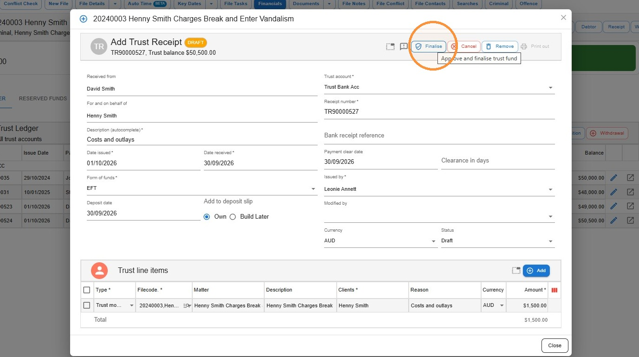Image resolution: width=639 pixels, height=357 pixels.
Task: Open the comment icon in receipt header
Action: (404, 46)
